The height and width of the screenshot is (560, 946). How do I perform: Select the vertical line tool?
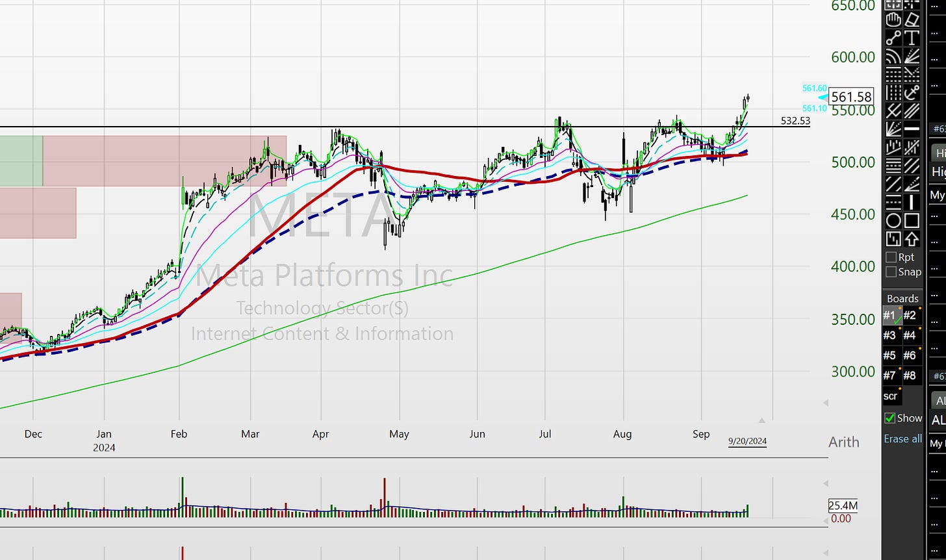(912, 202)
